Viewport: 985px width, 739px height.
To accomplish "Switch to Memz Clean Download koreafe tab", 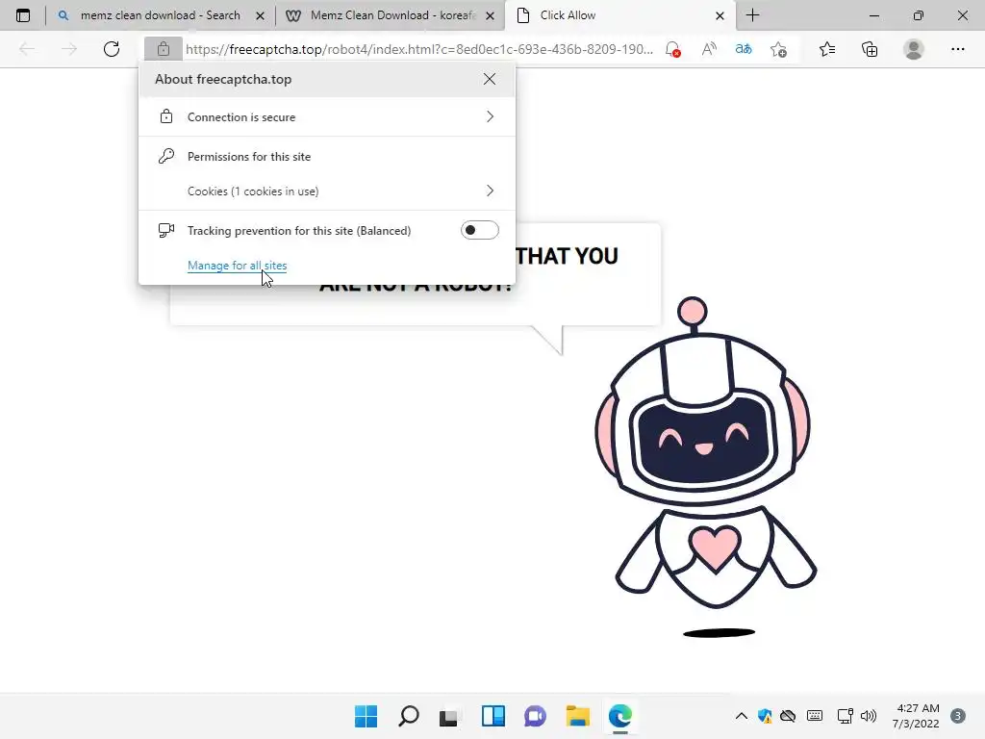I will tap(392, 15).
